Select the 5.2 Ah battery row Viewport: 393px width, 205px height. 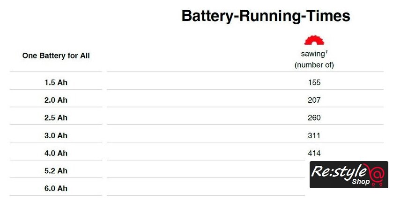56,171
